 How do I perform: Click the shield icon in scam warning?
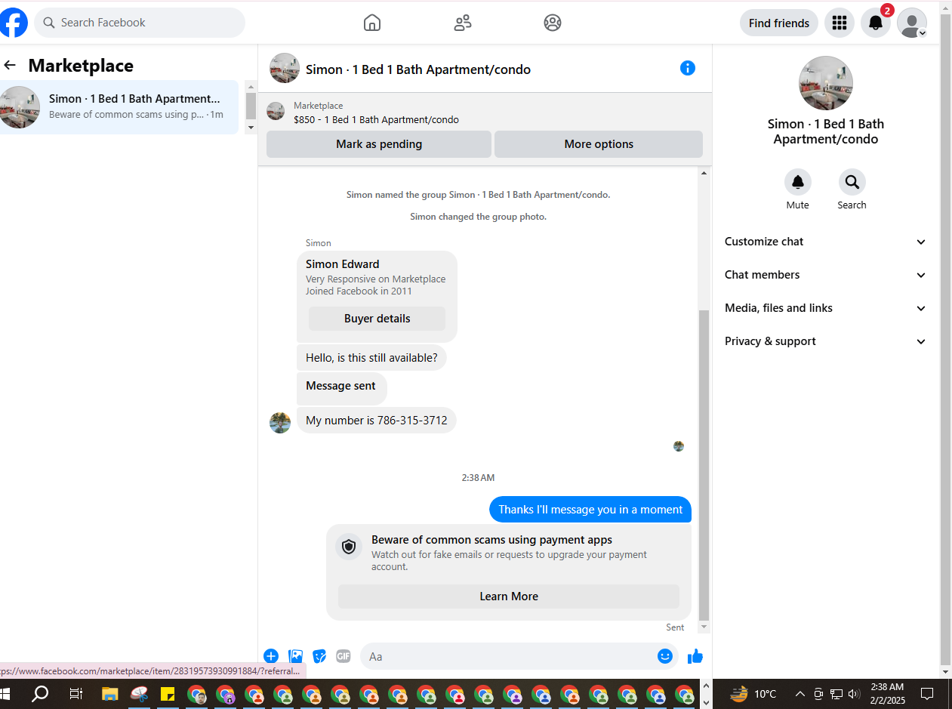pos(349,547)
